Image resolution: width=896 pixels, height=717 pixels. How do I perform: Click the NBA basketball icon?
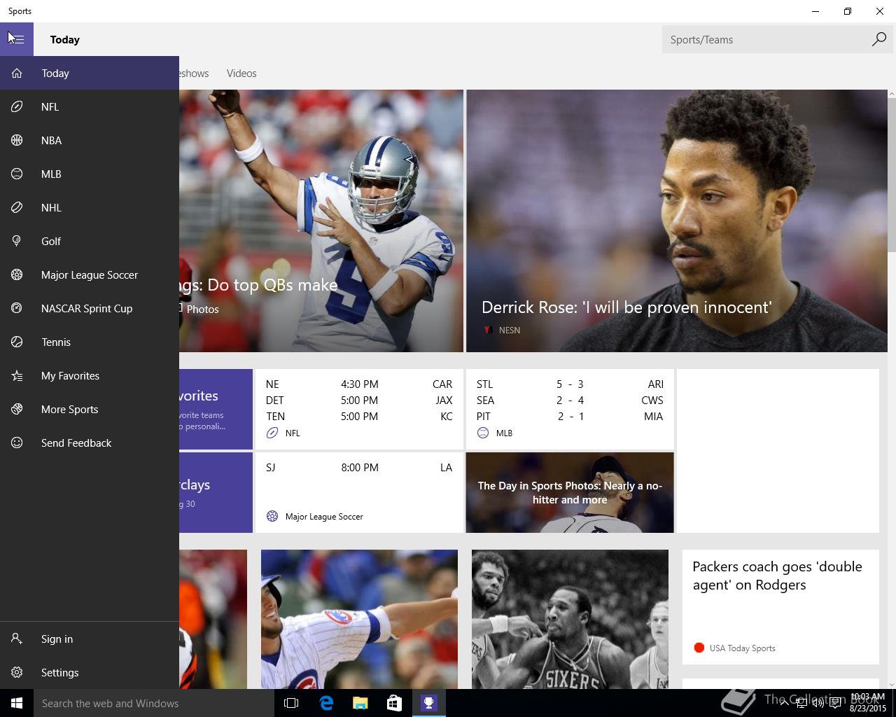coord(17,140)
